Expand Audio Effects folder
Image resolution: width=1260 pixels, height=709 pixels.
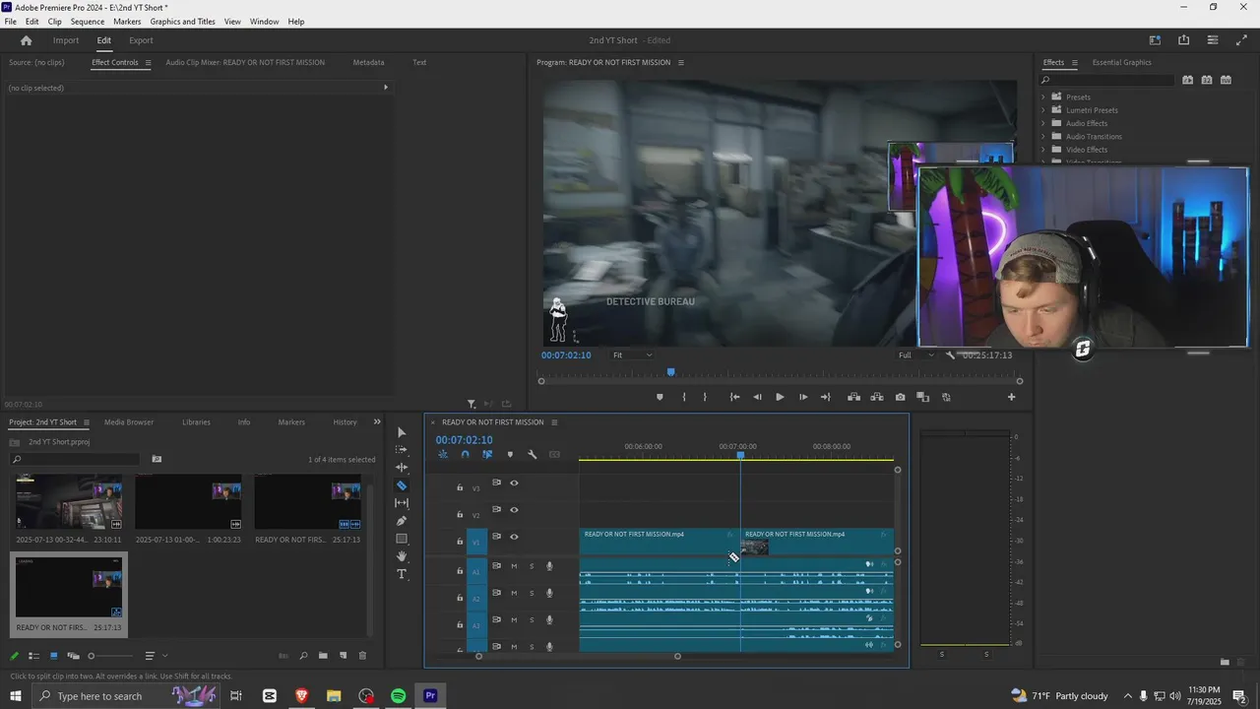point(1043,123)
